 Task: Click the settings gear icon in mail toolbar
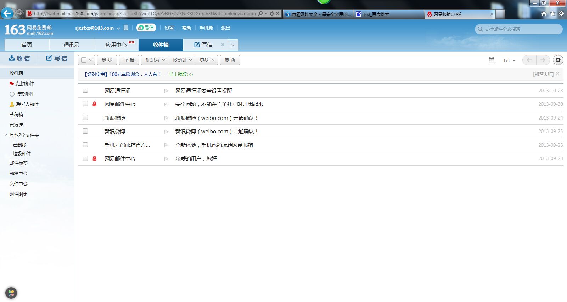pyautogui.click(x=558, y=60)
